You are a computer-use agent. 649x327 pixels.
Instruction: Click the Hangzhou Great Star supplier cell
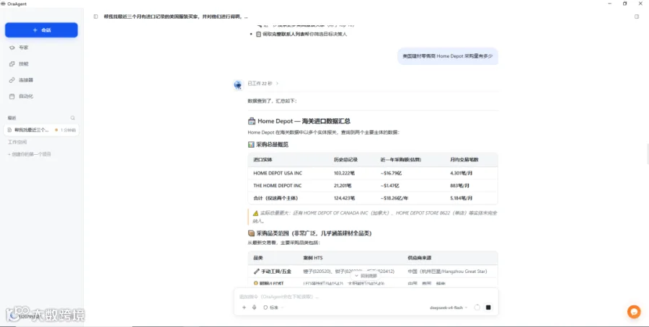tap(447, 272)
